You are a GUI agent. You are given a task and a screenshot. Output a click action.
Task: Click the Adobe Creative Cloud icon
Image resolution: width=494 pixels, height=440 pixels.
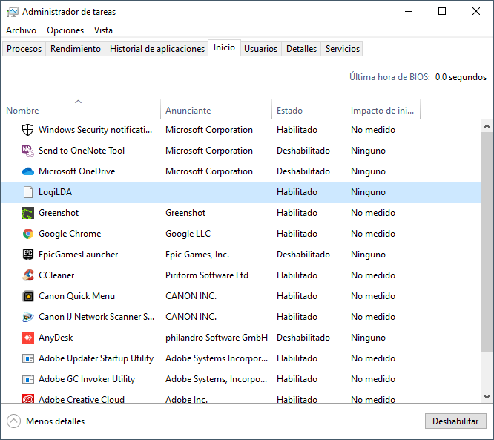click(27, 399)
